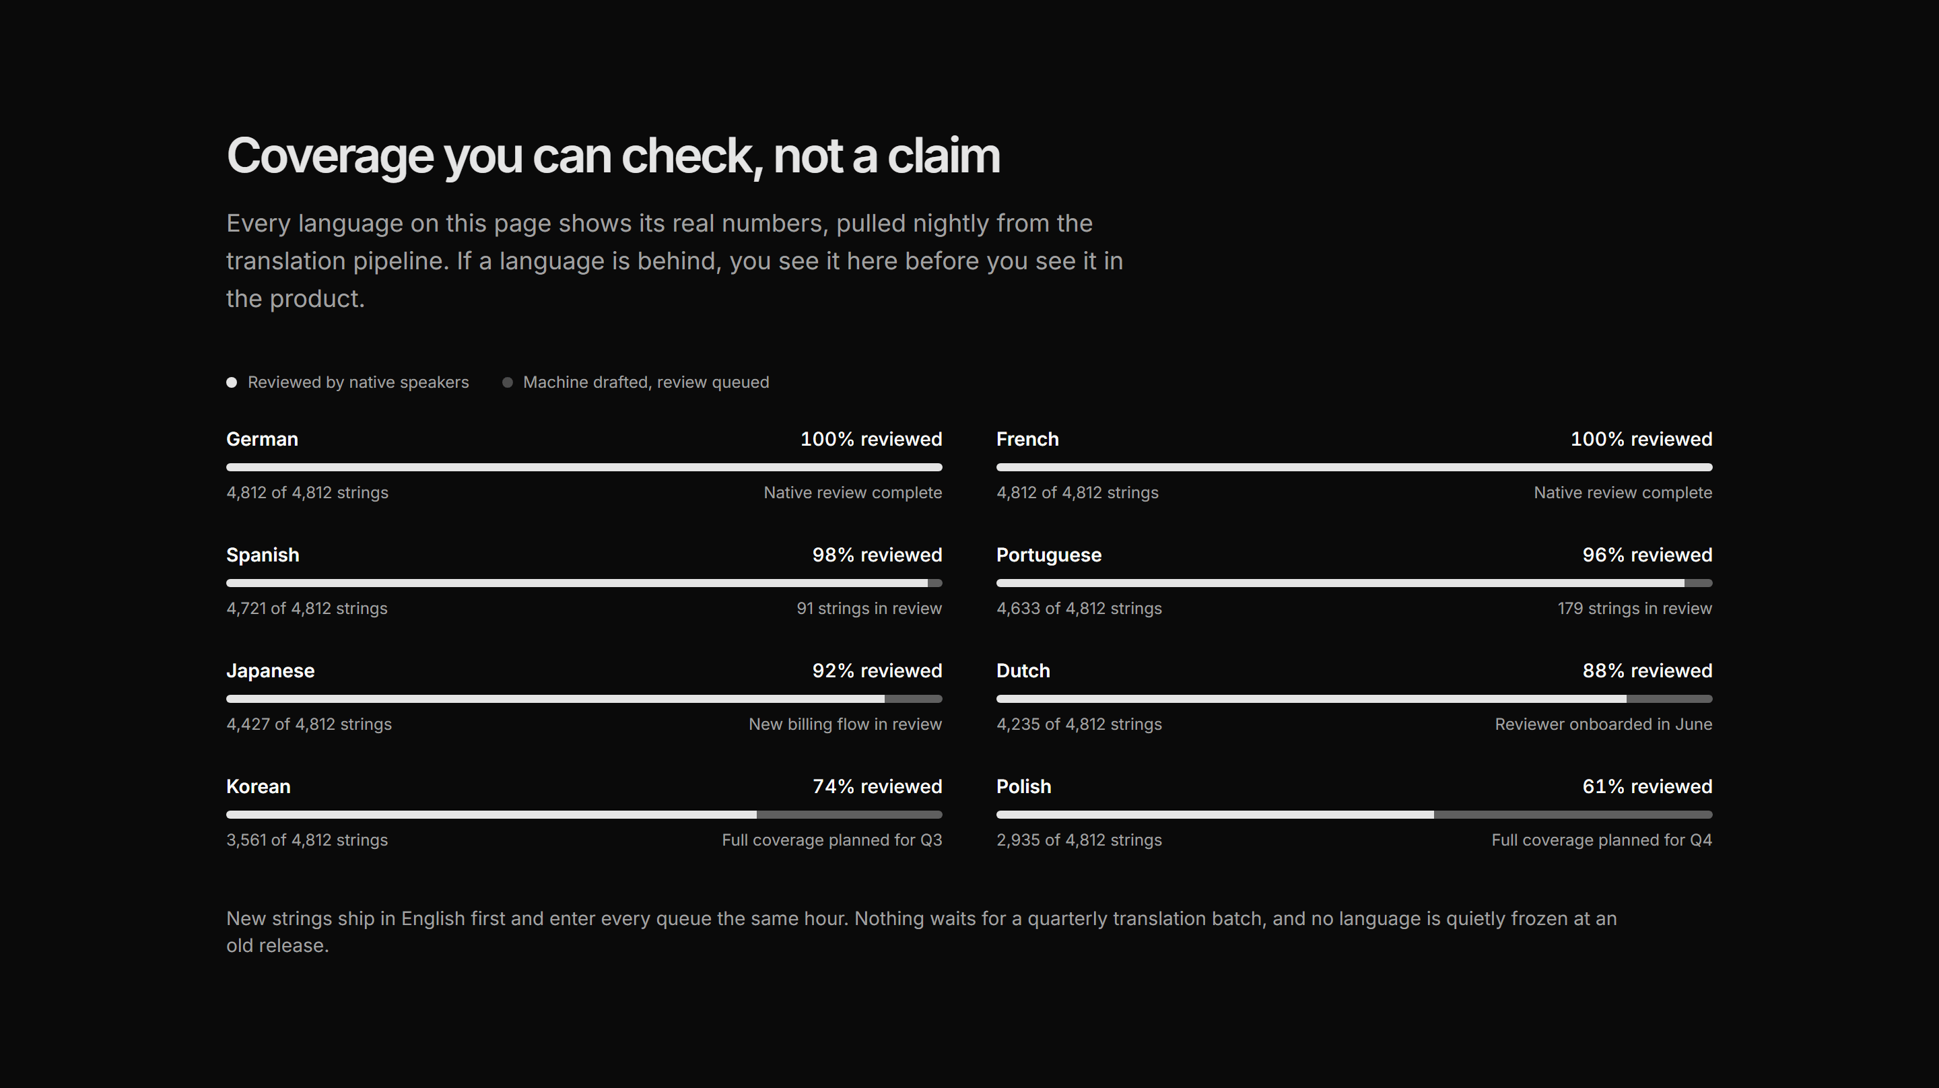This screenshot has height=1088, width=1939.
Task: Click '179 strings in review'
Action: tap(1635, 609)
